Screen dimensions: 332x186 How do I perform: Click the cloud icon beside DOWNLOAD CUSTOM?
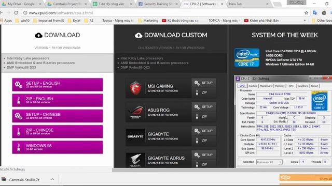click(x=139, y=35)
